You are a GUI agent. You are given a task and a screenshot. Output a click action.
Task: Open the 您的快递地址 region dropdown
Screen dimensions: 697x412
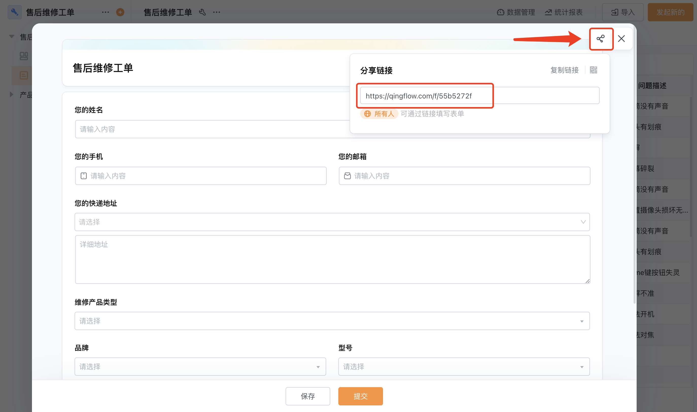tap(332, 222)
